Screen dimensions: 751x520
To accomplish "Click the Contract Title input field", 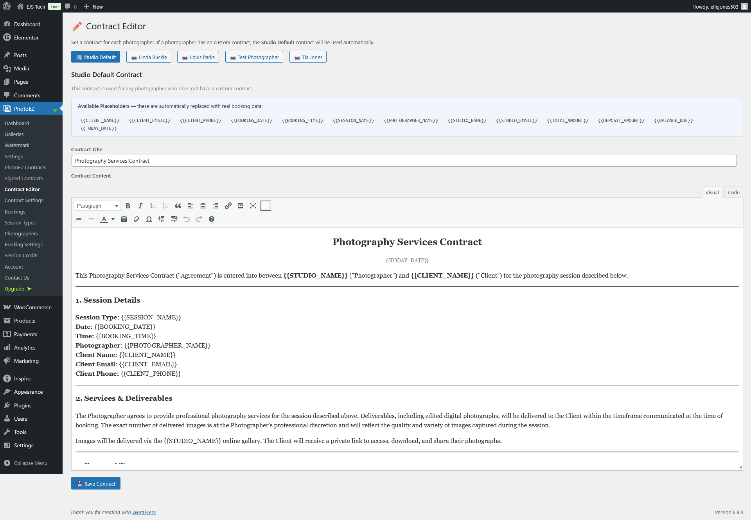I will click(404, 161).
